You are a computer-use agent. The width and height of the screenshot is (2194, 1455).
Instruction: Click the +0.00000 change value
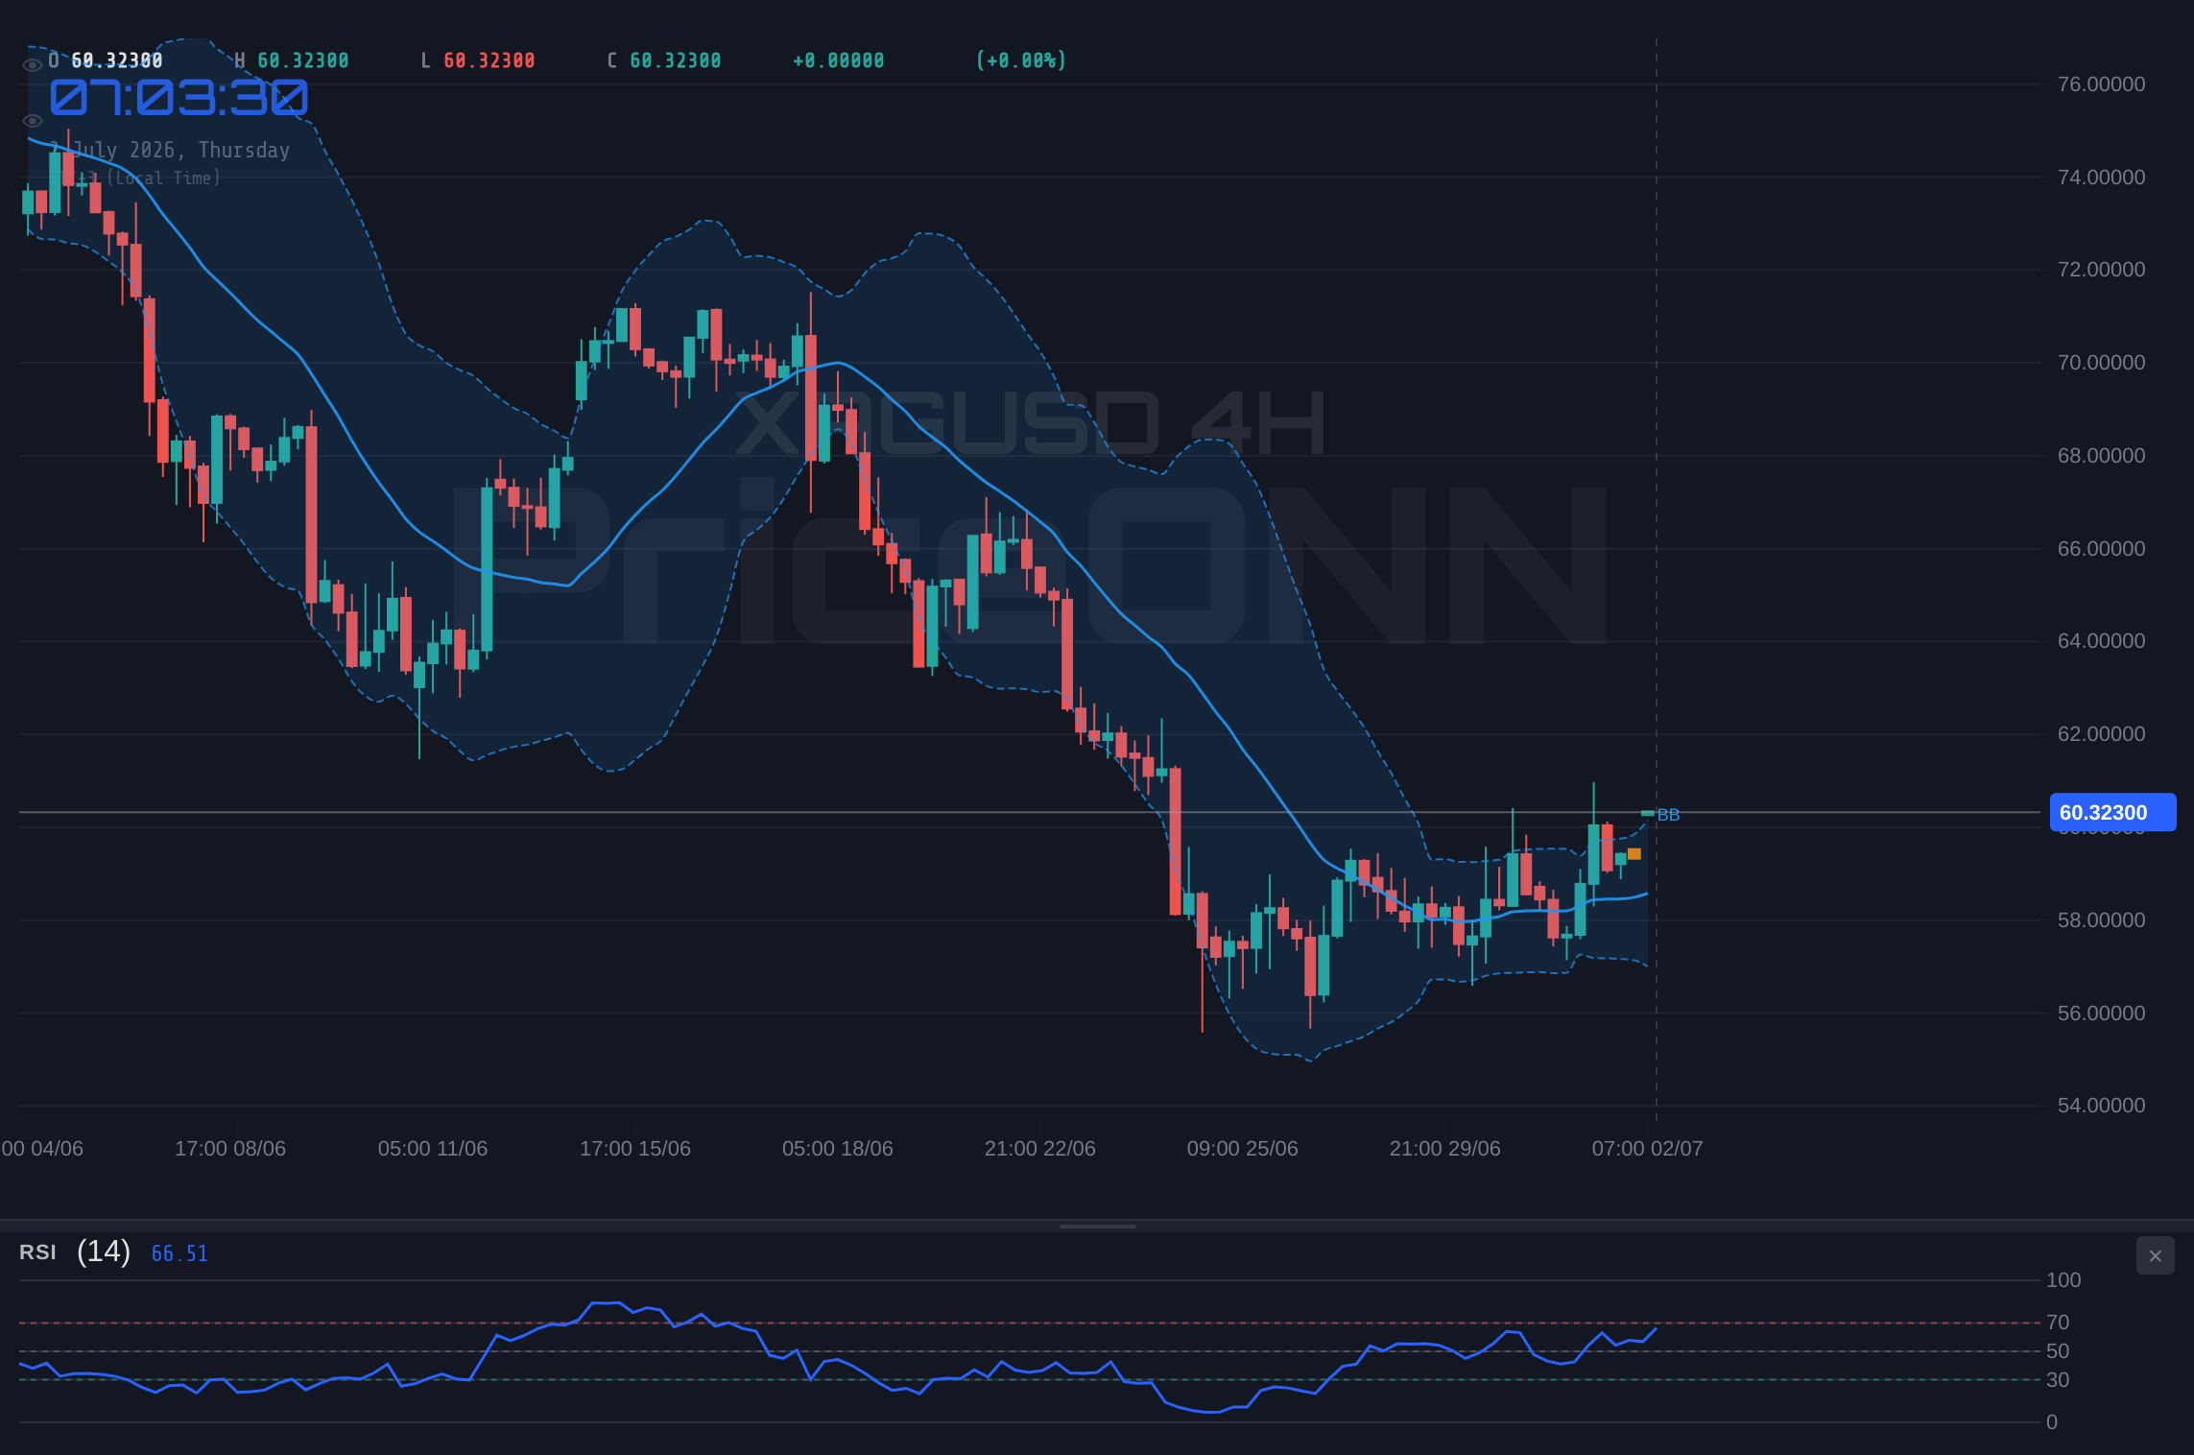(x=839, y=60)
